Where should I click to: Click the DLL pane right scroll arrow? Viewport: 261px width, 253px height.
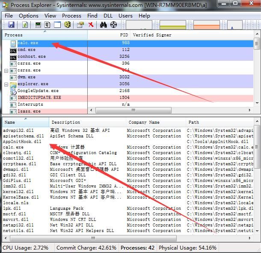250,238
